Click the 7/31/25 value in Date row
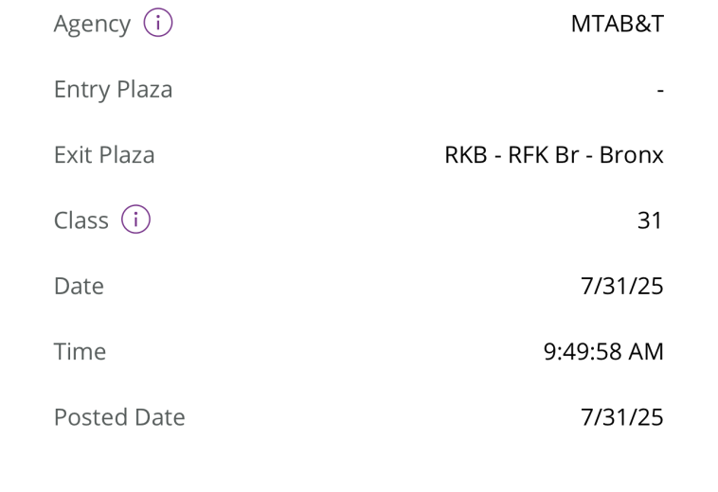The height and width of the screenshot is (492, 718). (621, 286)
